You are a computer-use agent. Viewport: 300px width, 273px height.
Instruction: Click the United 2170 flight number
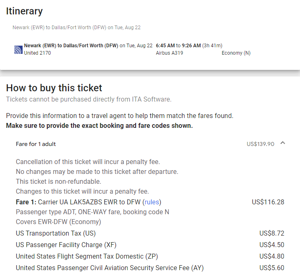pos(37,53)
